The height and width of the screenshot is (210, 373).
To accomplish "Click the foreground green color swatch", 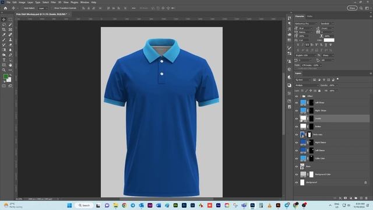I will pyautogui.click(x=5, y=76).
